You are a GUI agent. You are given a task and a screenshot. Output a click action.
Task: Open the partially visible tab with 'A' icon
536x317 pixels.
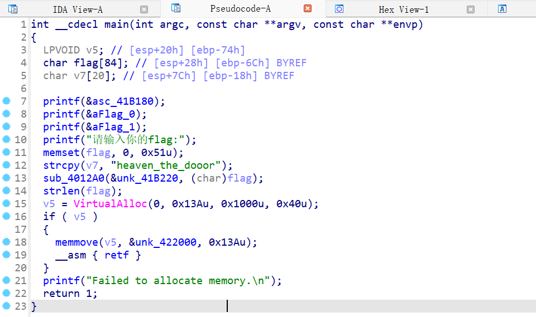point(502,9)
